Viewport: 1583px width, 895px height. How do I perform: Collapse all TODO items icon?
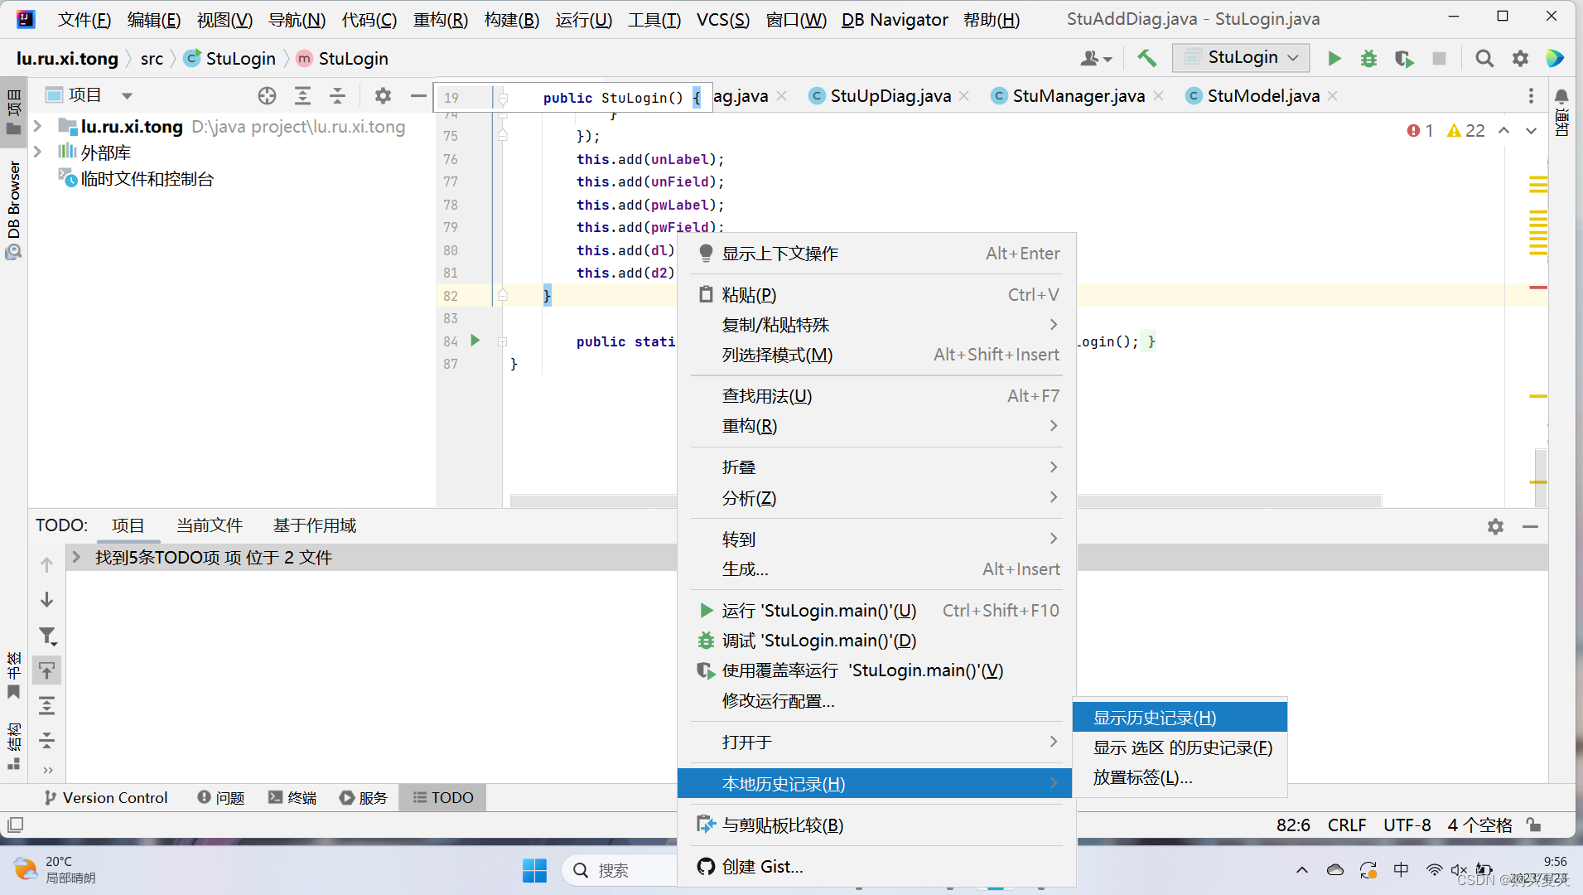47,740
